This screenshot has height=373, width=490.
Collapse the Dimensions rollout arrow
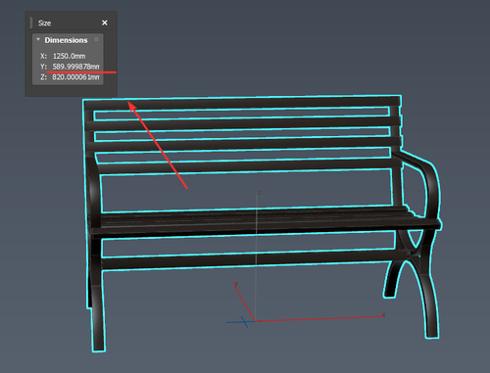point(38,39)
